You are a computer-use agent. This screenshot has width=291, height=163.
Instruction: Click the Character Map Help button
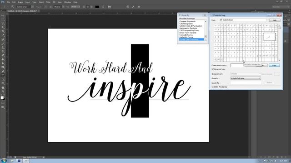click(x=275, y=20)
